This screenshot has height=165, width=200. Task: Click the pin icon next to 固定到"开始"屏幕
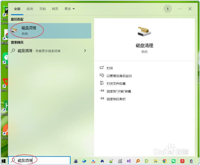(102, 91)
